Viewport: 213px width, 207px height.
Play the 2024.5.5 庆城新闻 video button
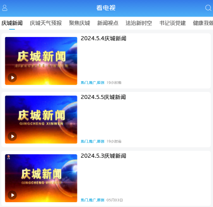tap(12, 136)
